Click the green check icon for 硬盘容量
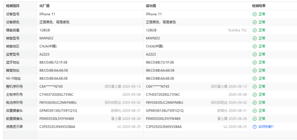This screenshot has width=297, height=140. (x=254, y=30)
